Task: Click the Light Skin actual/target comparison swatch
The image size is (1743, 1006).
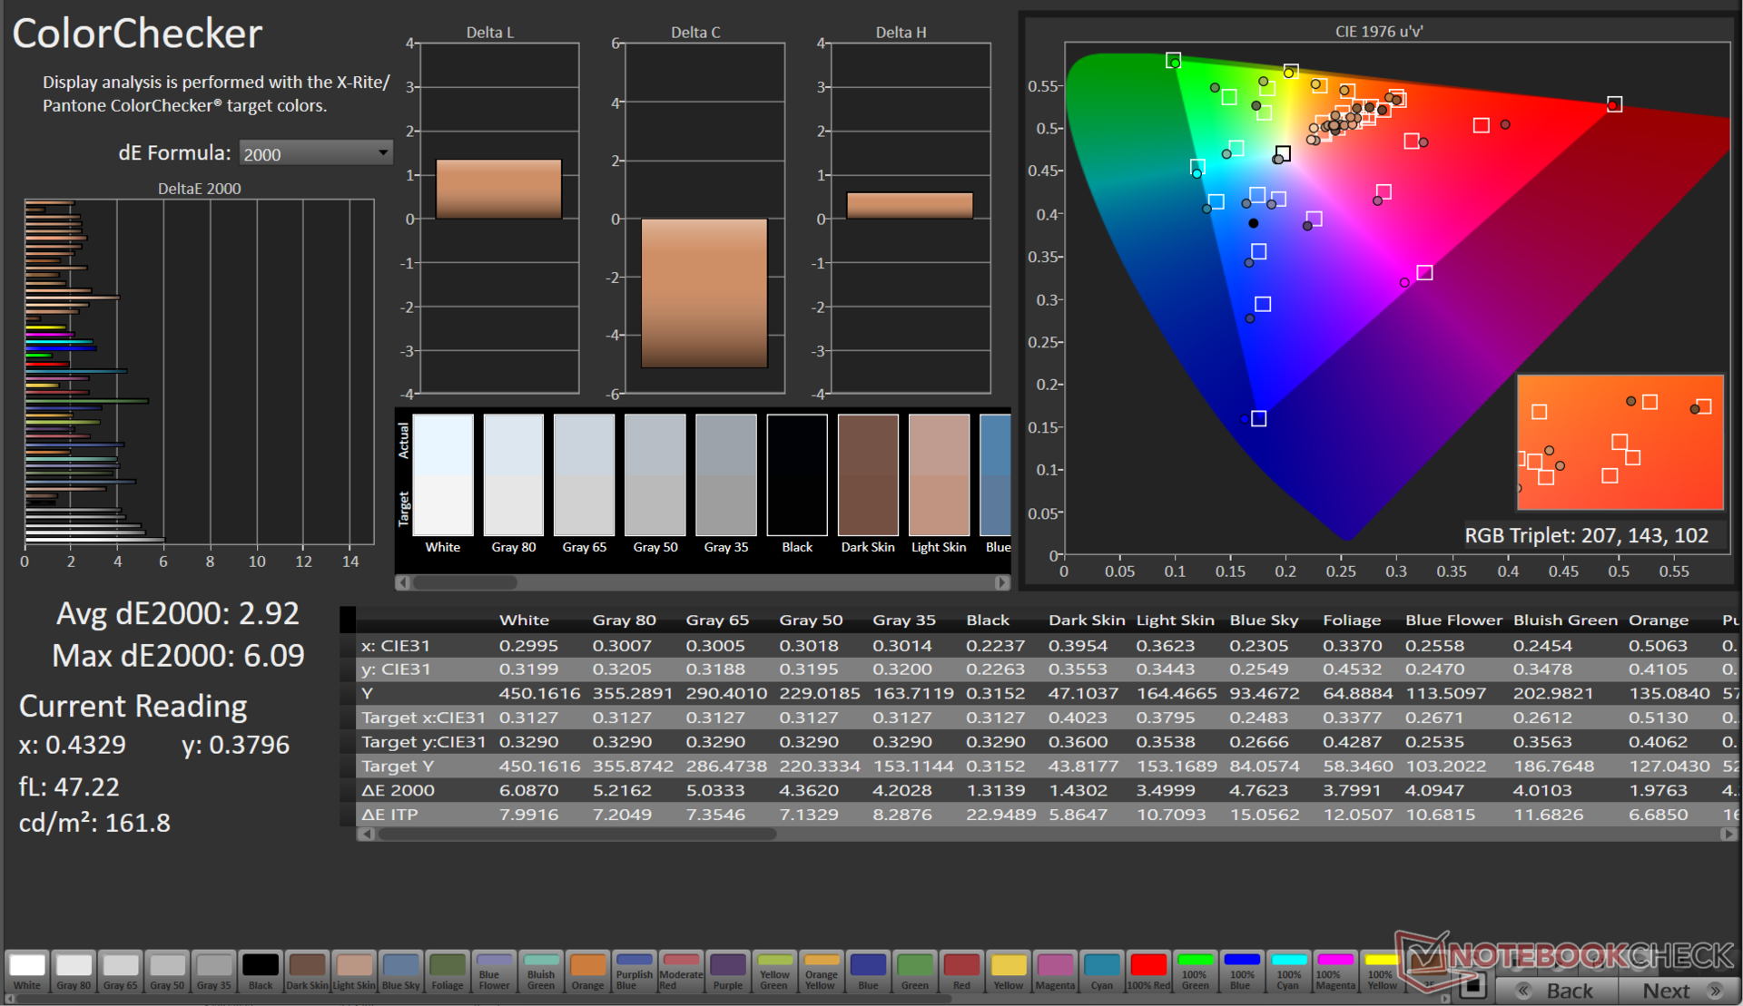Action: point(939,474)
